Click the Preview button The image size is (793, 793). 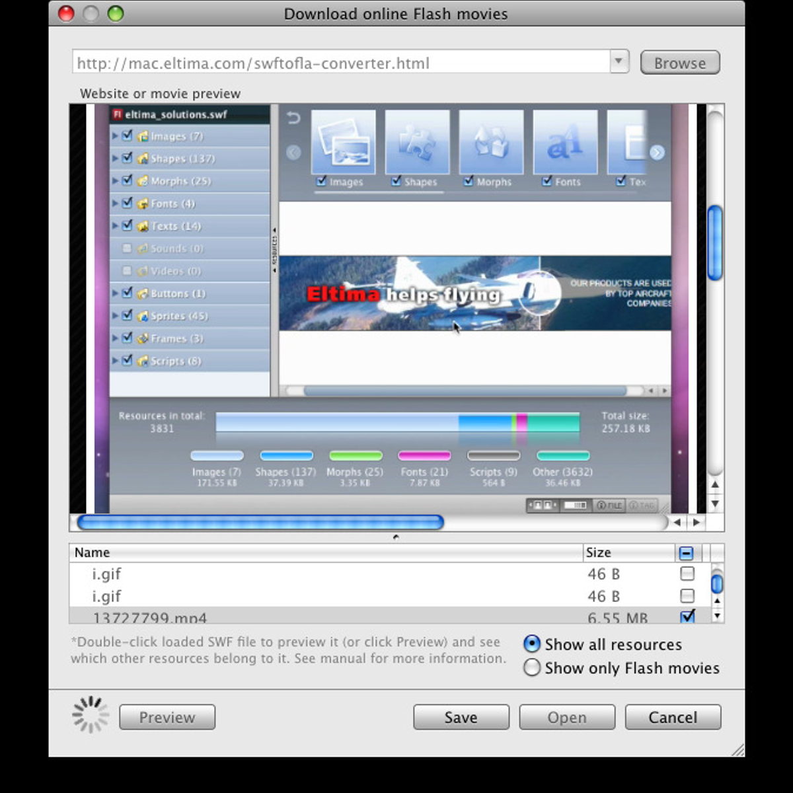tap(167, 717)
